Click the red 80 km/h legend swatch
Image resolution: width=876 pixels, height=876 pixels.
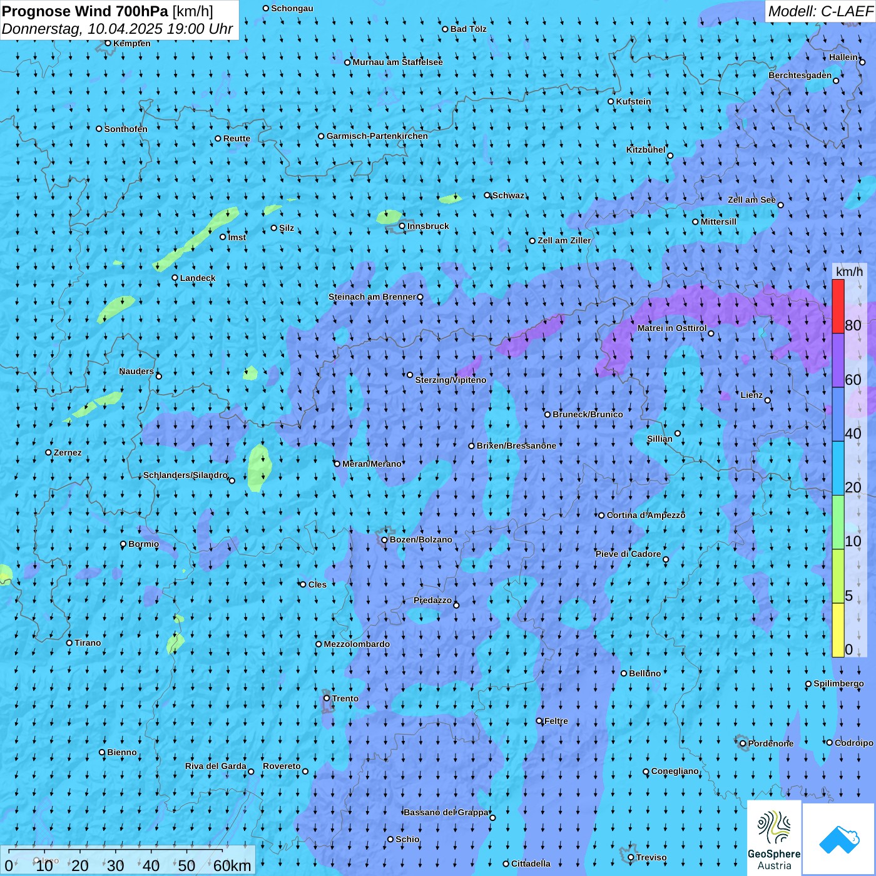click(838, 307)
